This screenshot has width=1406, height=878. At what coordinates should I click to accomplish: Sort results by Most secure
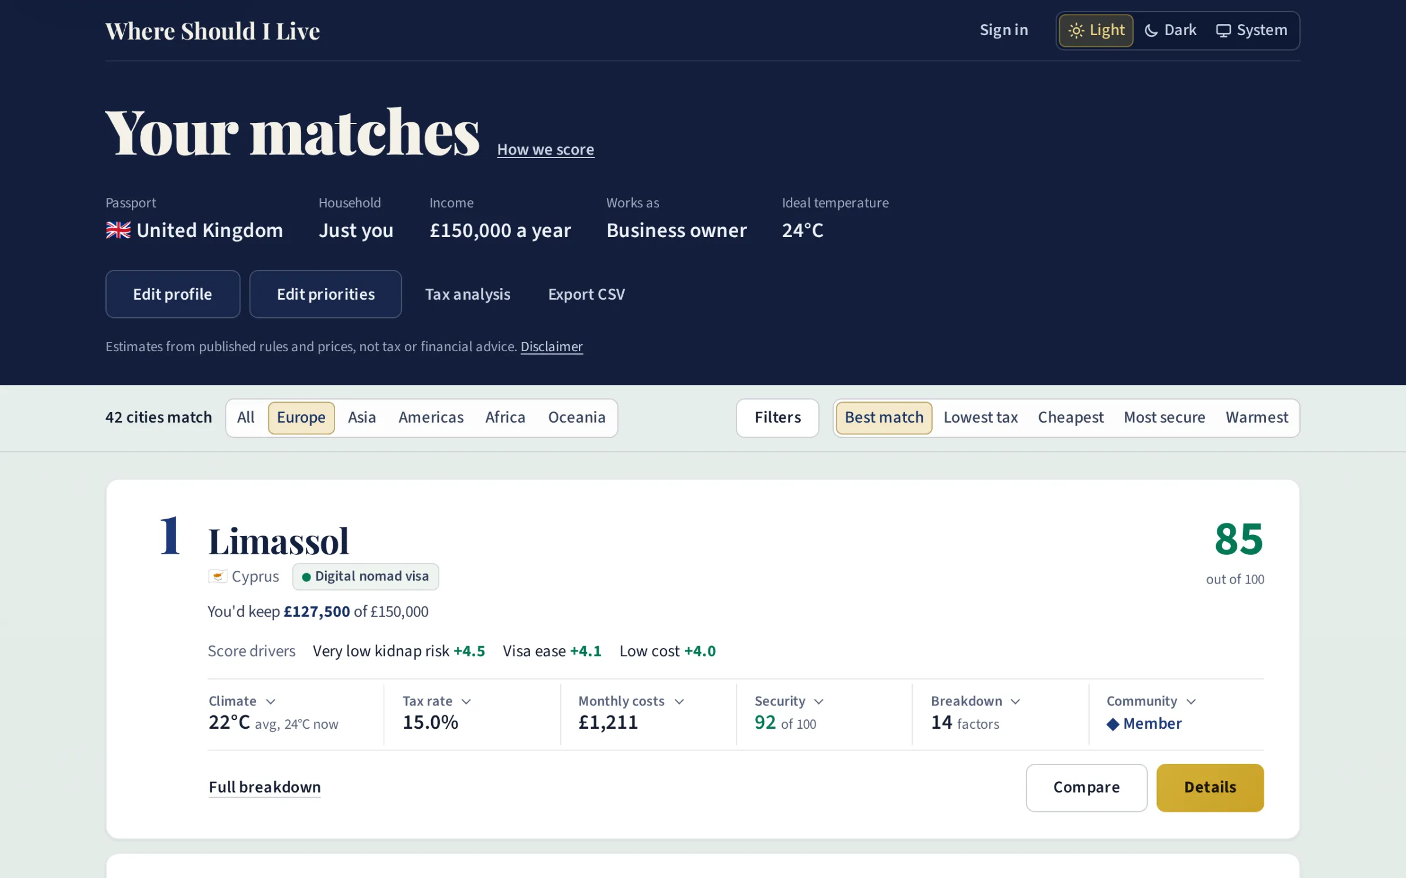click(x=1165, y=418)
